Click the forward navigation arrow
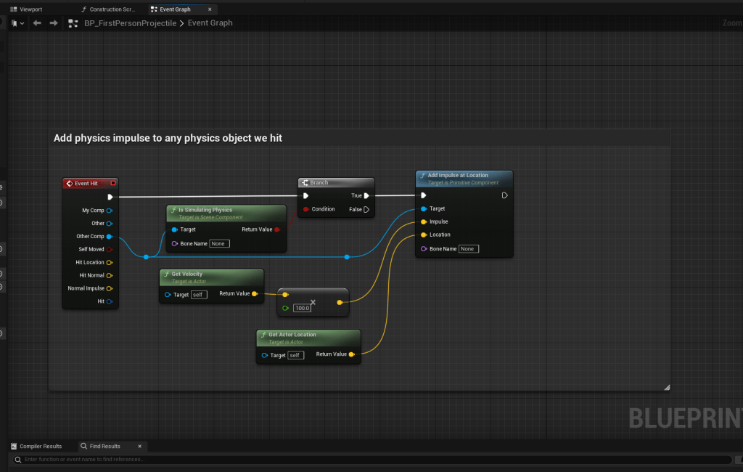743x472 pixels. pos(54,23)
